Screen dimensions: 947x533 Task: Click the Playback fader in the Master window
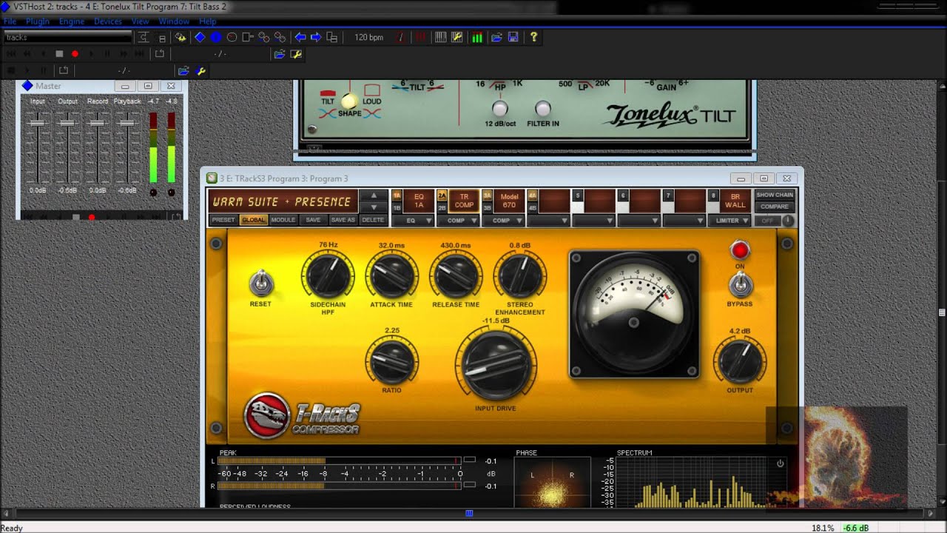(x=127, y=122)
